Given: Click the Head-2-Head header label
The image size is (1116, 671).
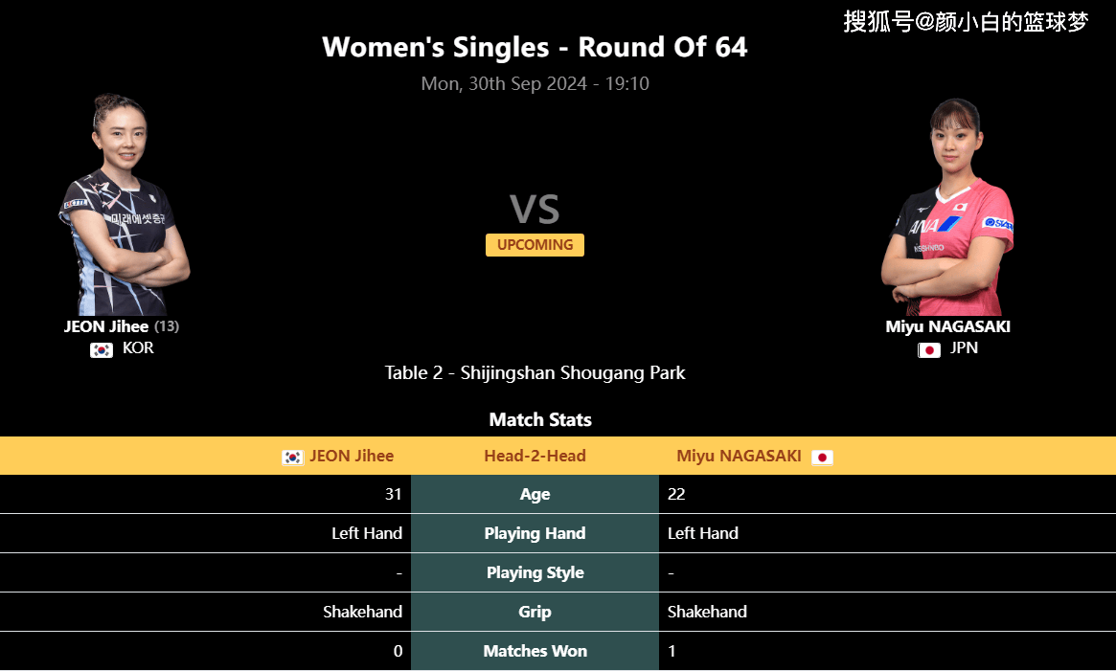Looking at the screenshot, I should [535, 457].
